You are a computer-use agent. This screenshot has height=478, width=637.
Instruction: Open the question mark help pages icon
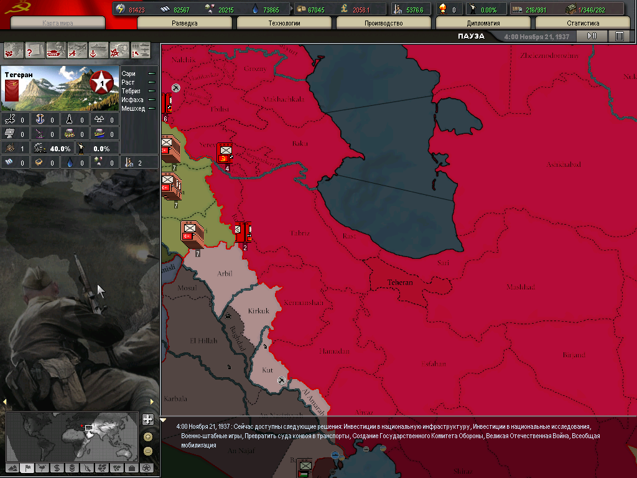(x=35, y=51)
